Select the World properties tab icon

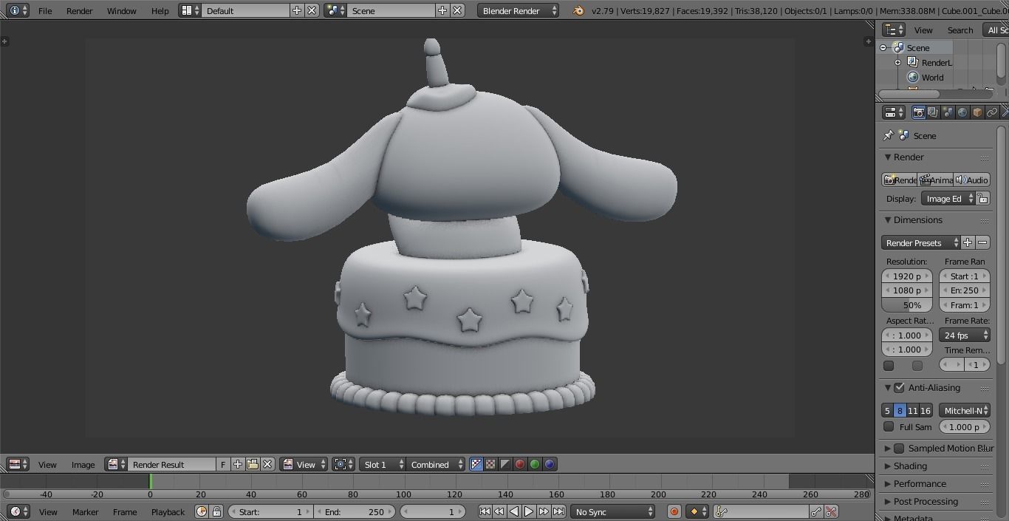[962, 112]
